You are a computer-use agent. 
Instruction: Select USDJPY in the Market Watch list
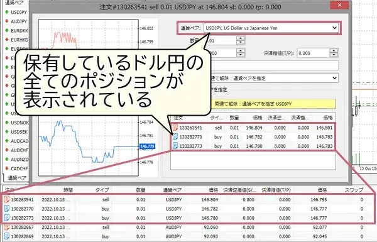point(19,13)
